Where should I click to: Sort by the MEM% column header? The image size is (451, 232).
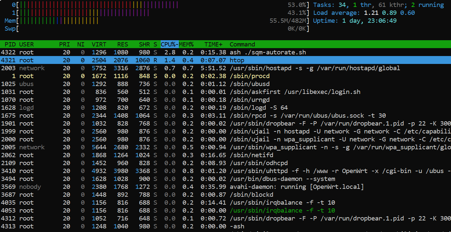(x=186, y=44)
